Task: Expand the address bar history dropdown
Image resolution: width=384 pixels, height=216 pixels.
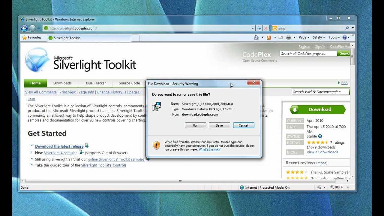Action: click(x=253, y=28)
